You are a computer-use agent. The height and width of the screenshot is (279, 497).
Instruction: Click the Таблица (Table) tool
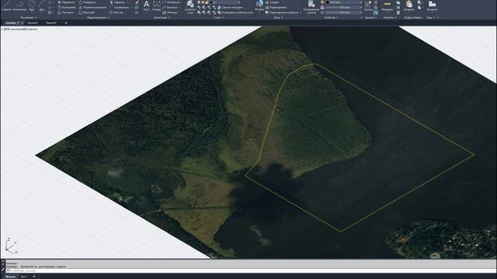[170, 12]
